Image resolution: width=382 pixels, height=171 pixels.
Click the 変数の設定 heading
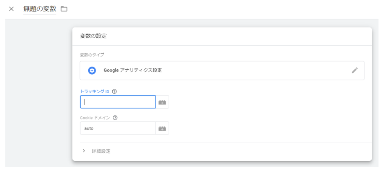(x=93, y=36)
